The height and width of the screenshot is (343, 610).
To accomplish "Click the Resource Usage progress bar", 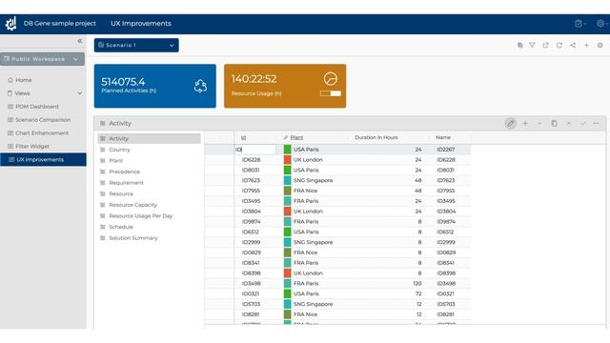I will click(x=331, y=93).
